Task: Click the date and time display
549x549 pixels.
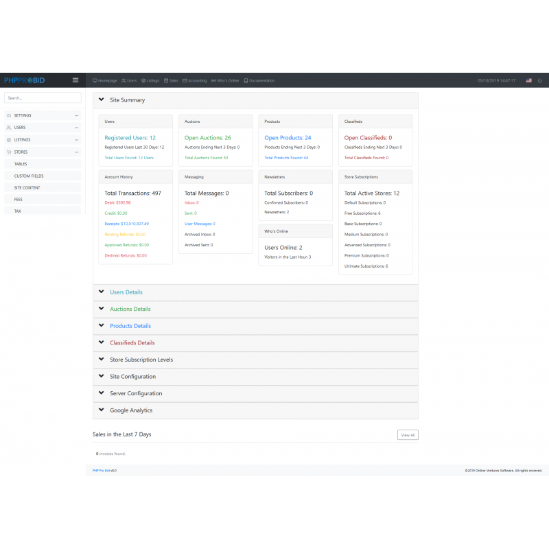Action: [496, 80]
